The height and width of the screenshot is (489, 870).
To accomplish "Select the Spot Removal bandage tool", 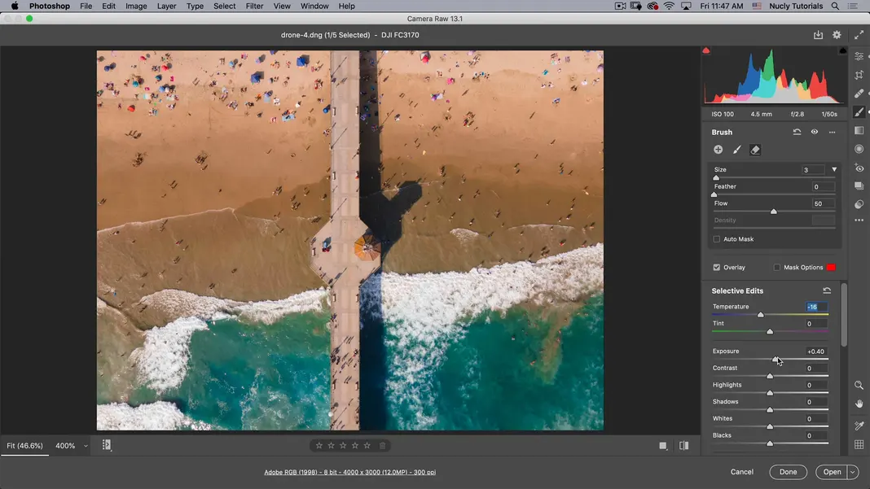I will (859, 93).
